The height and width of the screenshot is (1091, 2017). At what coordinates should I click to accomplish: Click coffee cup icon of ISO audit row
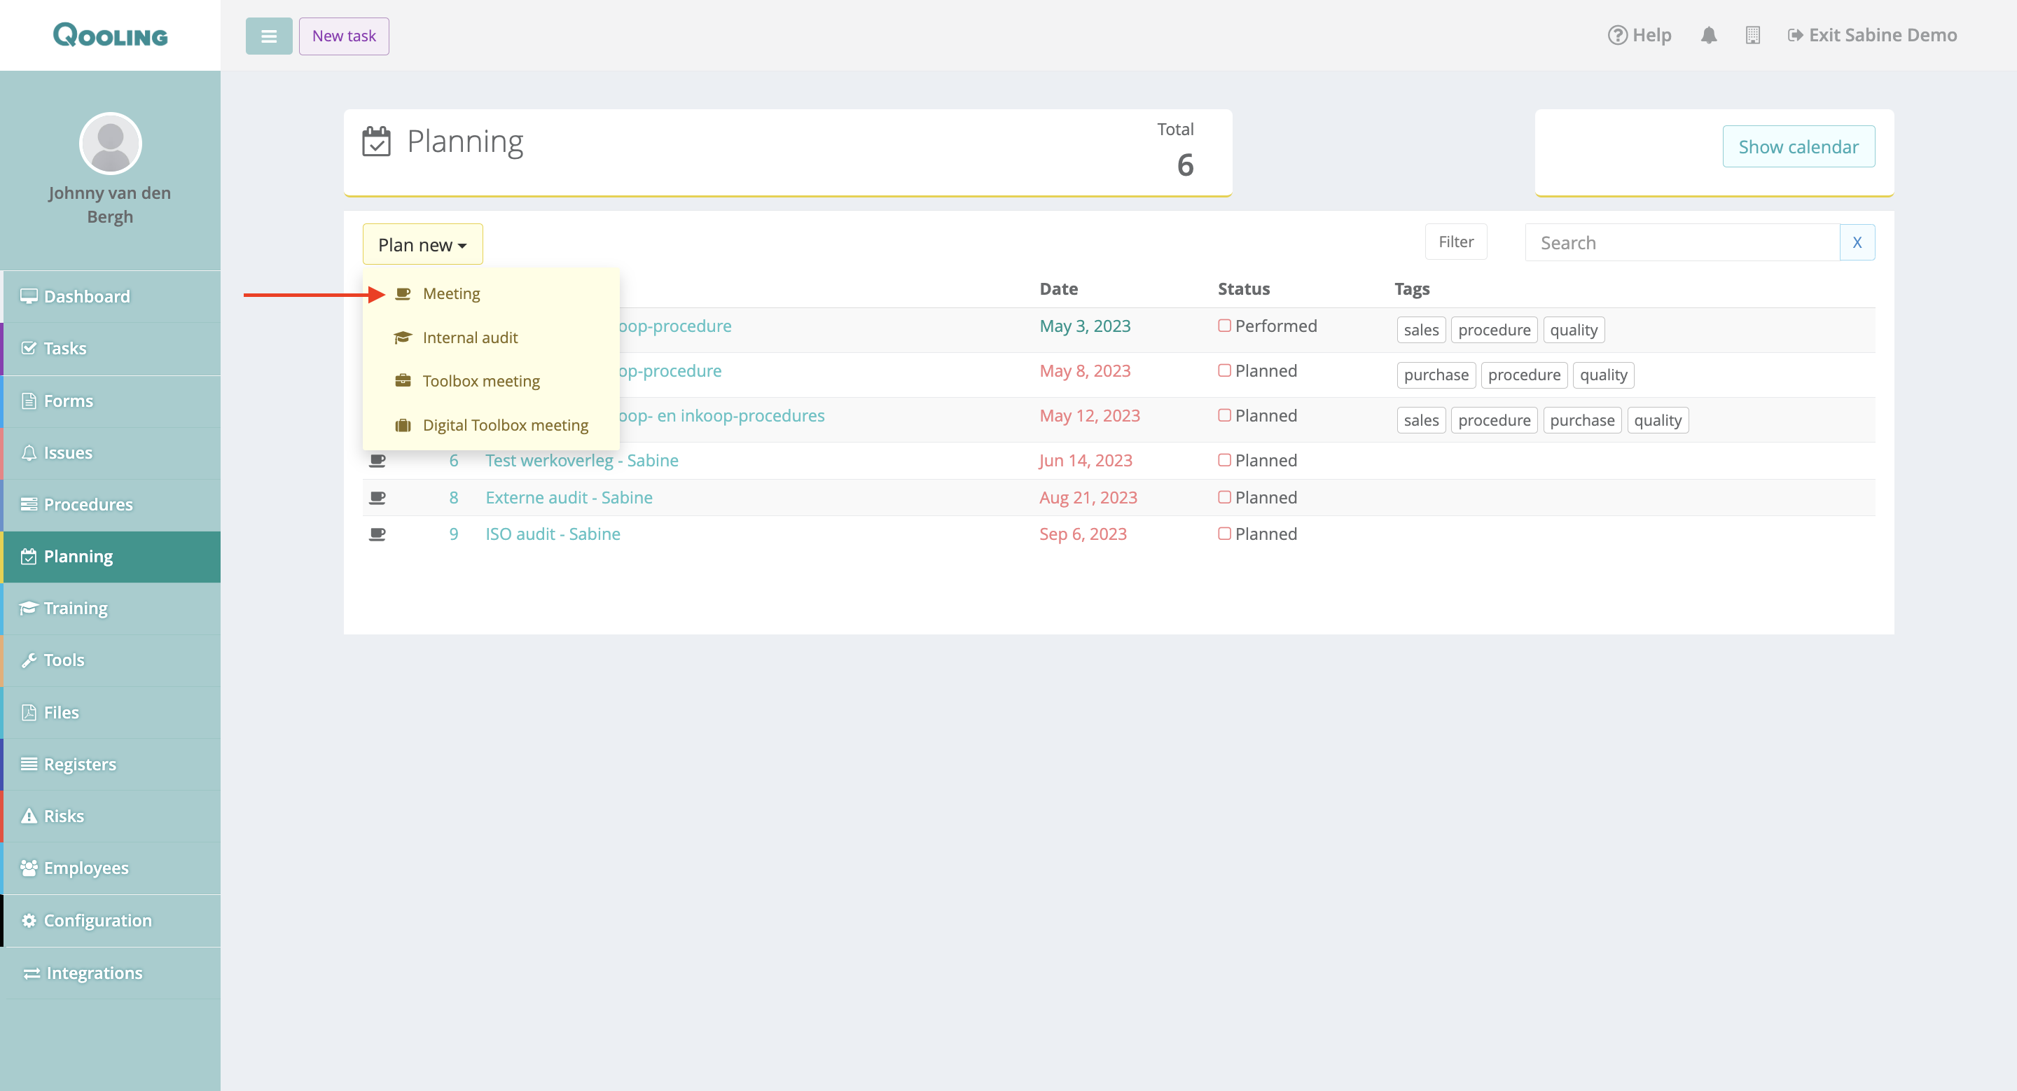(x=377, y=534)
